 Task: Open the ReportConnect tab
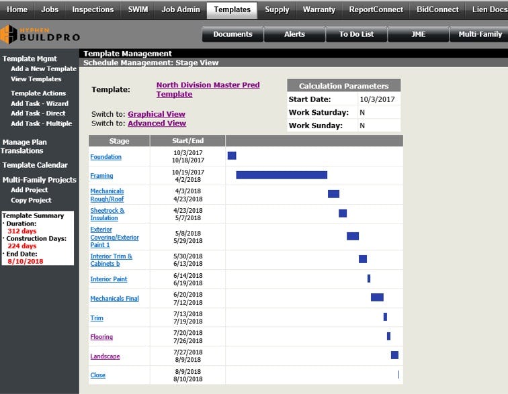tap(376, 9)
